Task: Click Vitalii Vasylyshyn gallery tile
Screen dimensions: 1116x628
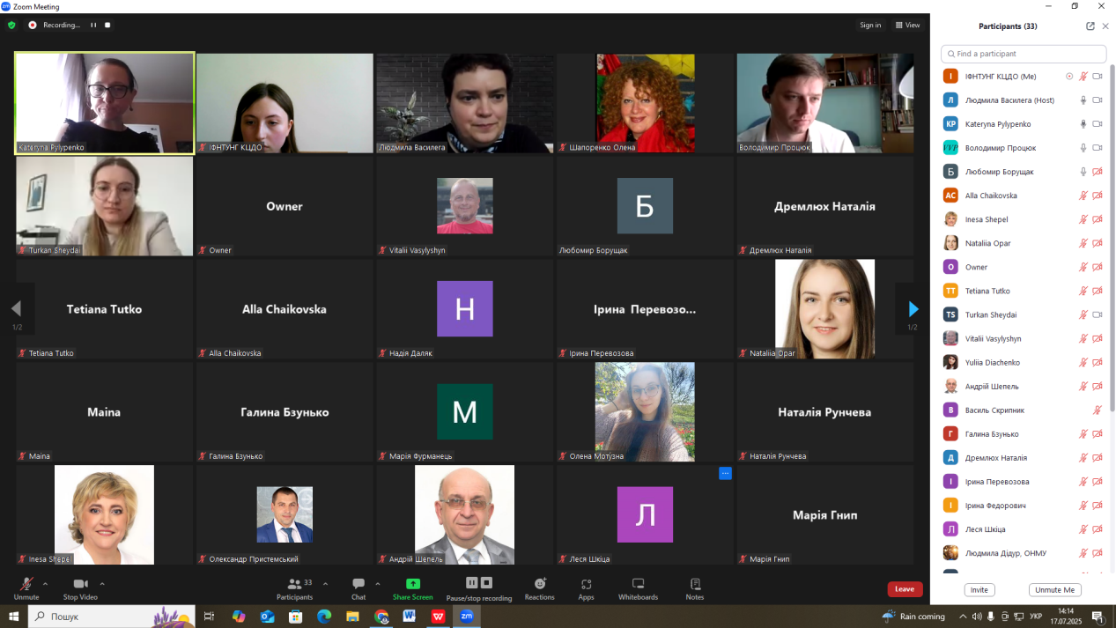Action: click(x=465, y=206)
